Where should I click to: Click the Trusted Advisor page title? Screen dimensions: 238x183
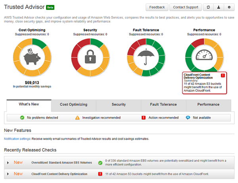coord(24,7)
